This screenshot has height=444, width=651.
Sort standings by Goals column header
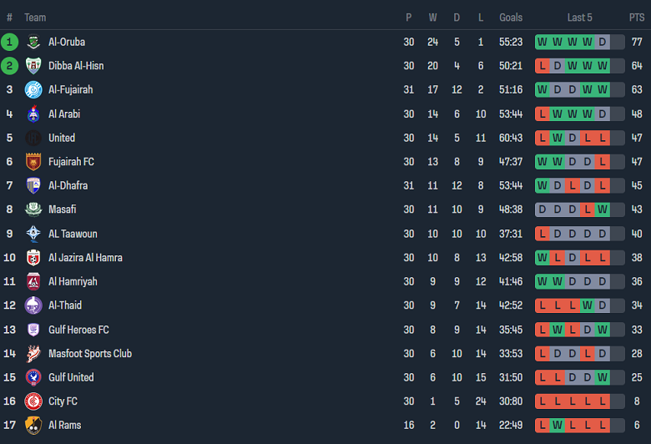pos(511,18)
